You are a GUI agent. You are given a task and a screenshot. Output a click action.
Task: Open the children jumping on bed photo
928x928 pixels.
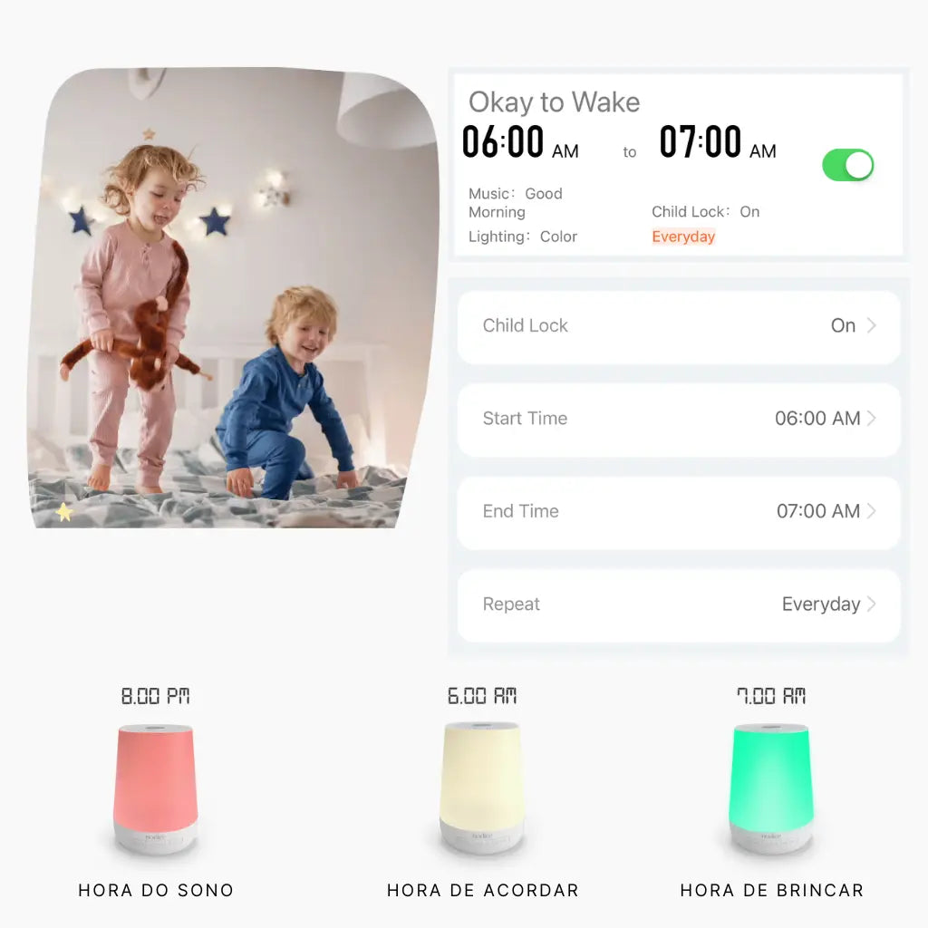[x=234, y=297]
